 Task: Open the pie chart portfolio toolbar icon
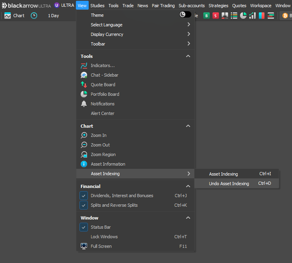243,16
